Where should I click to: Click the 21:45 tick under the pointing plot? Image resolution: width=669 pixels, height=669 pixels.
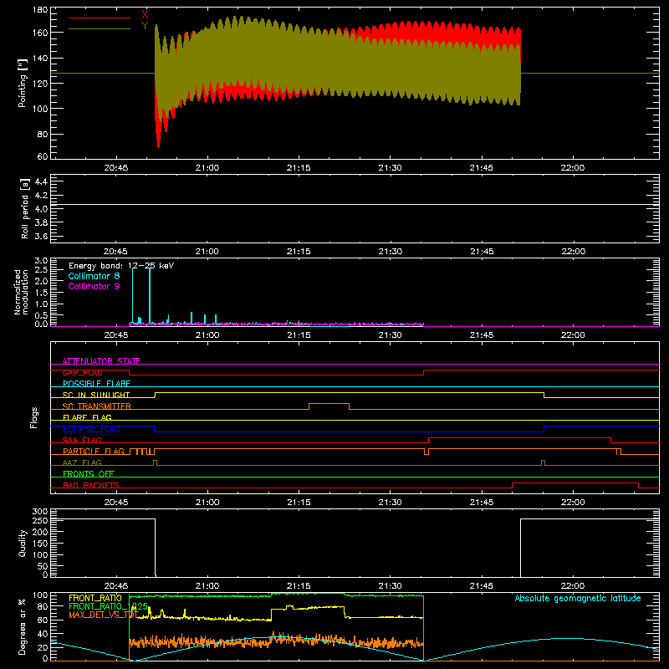pyautogui.click(x=482, y=168)
